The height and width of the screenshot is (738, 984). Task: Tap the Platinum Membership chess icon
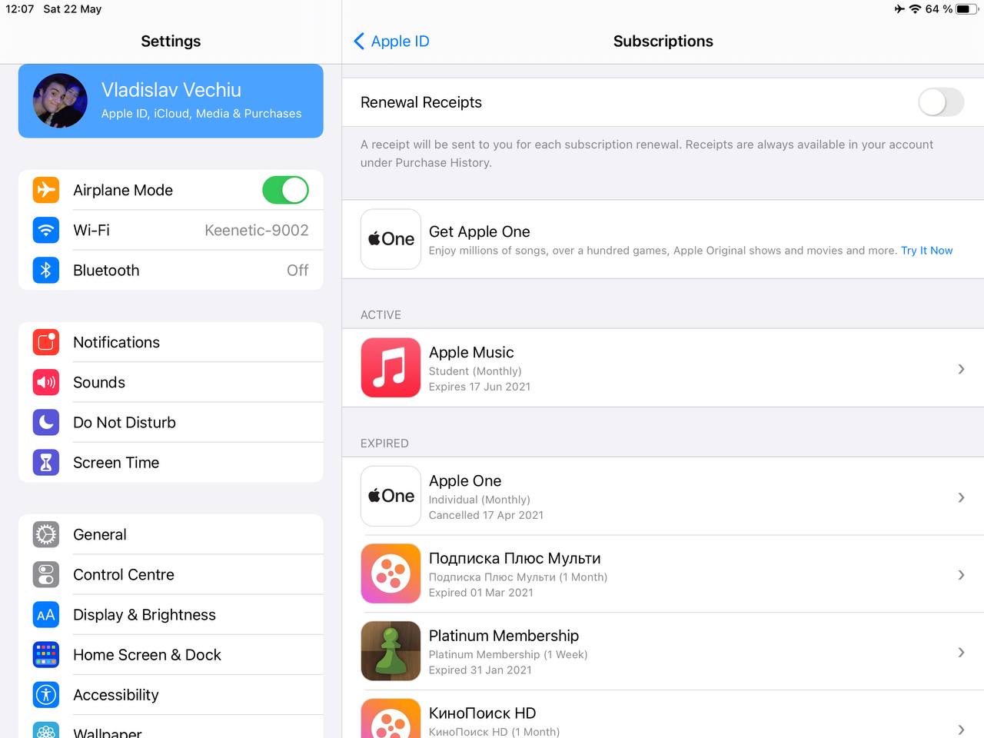(391, 651)
